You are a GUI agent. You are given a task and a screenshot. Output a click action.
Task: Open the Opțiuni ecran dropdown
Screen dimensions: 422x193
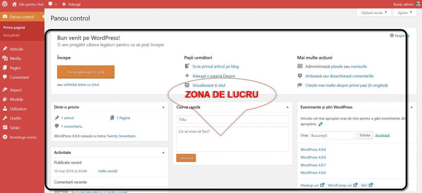[x=374, y=12]
